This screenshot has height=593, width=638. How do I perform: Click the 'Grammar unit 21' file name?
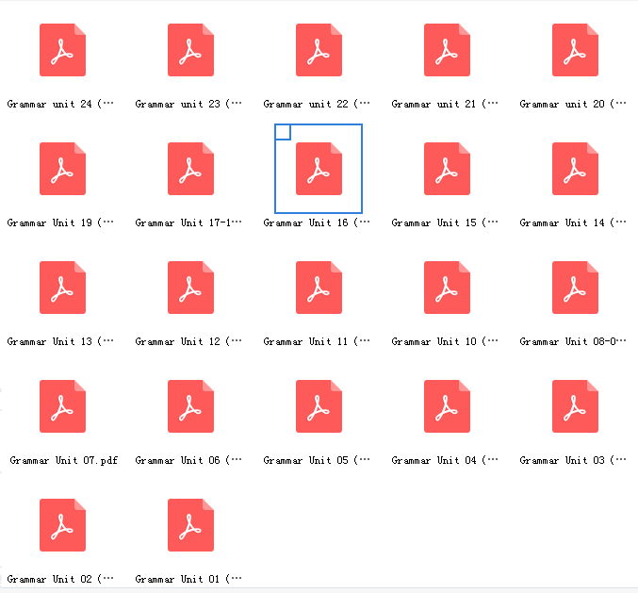tap(445, 105)
